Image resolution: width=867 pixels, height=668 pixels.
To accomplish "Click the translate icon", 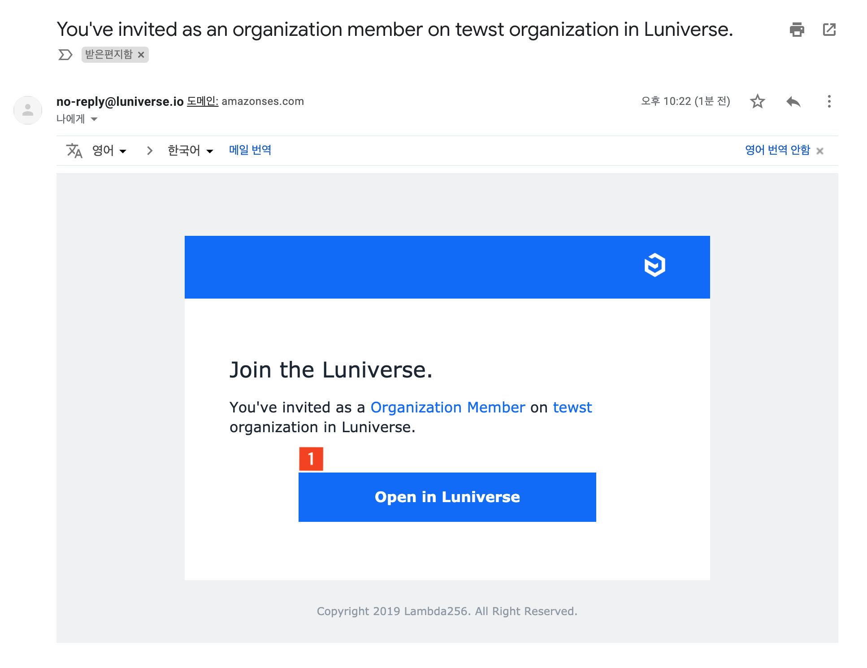I will coord(74,150).
